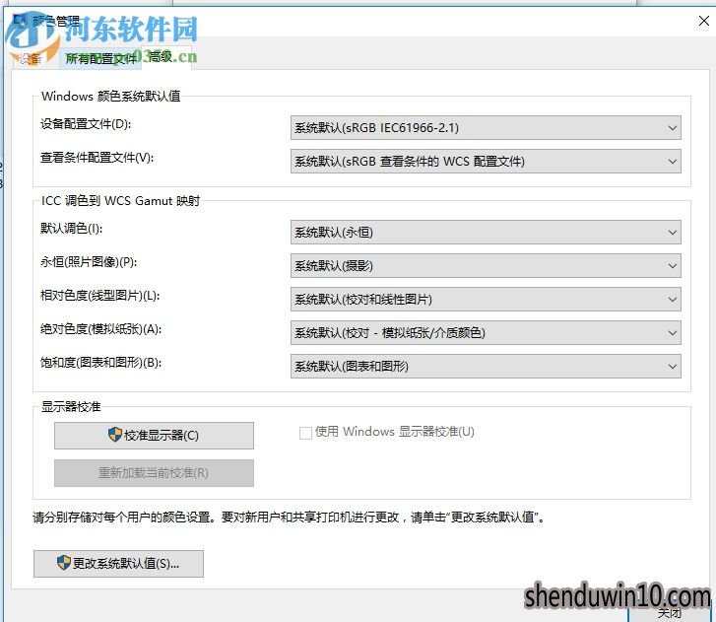Switch to the 所有配置文件 tab

point(100,58)
